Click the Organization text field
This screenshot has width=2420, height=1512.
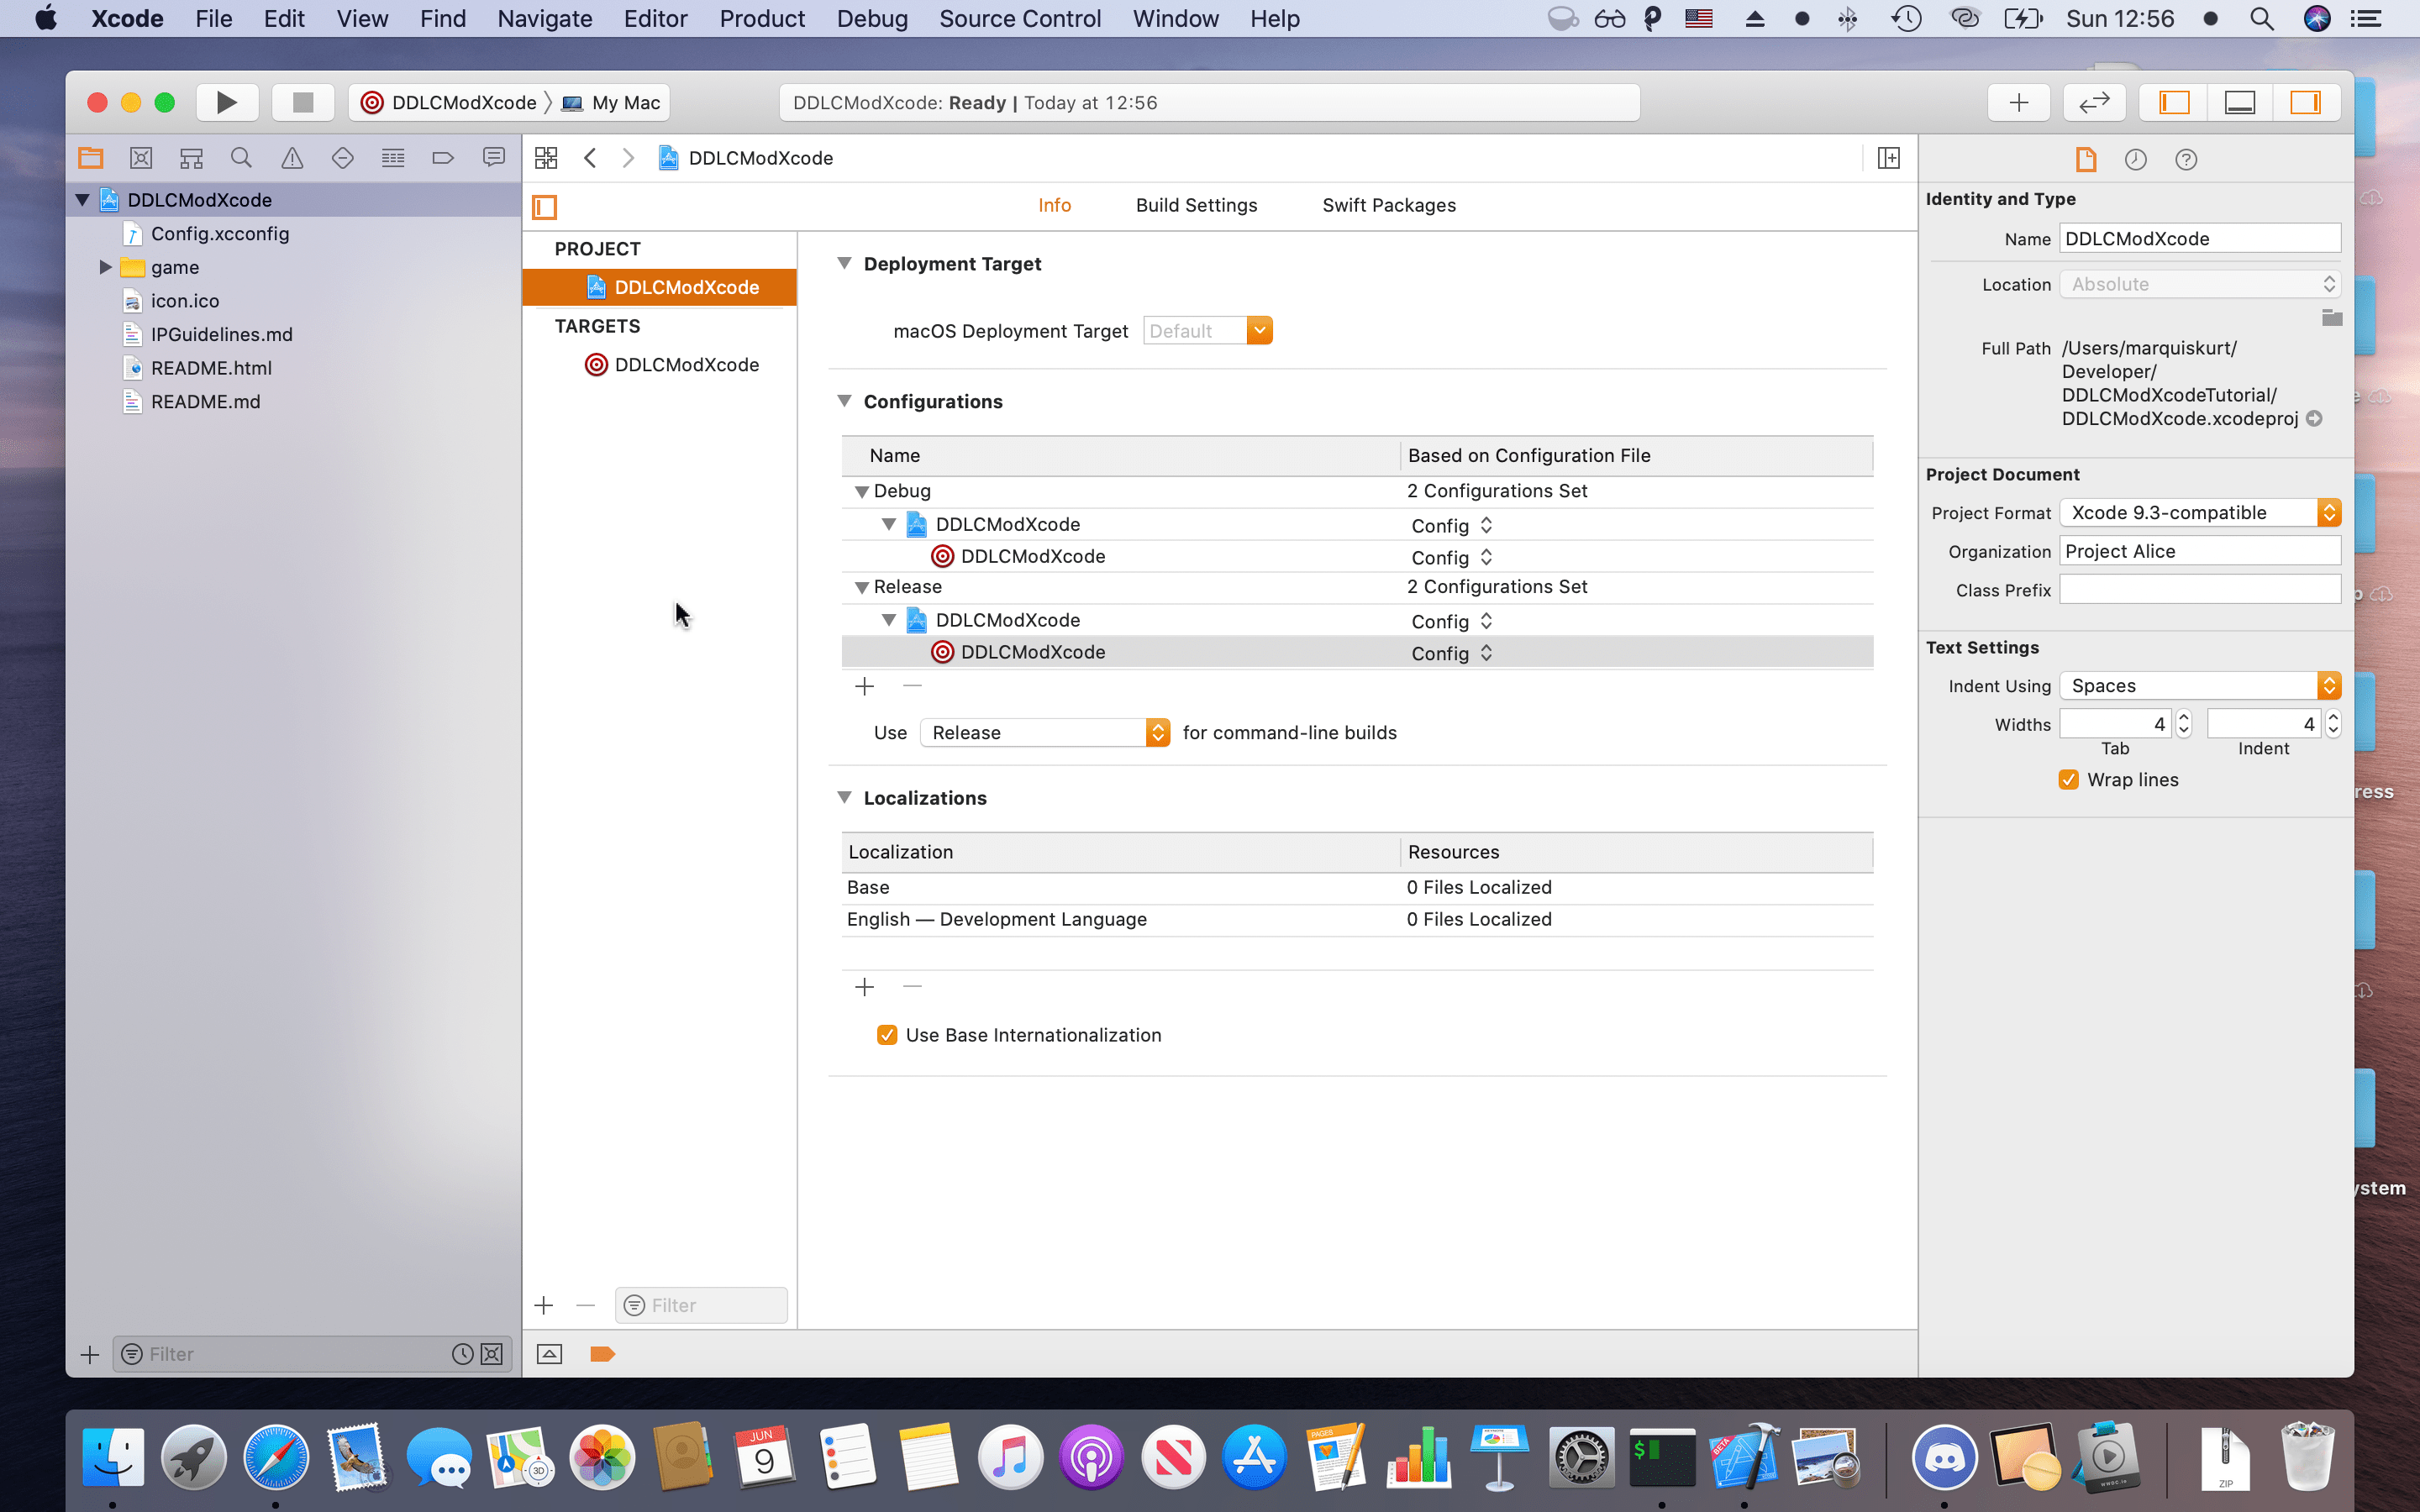coord(2200,551)
